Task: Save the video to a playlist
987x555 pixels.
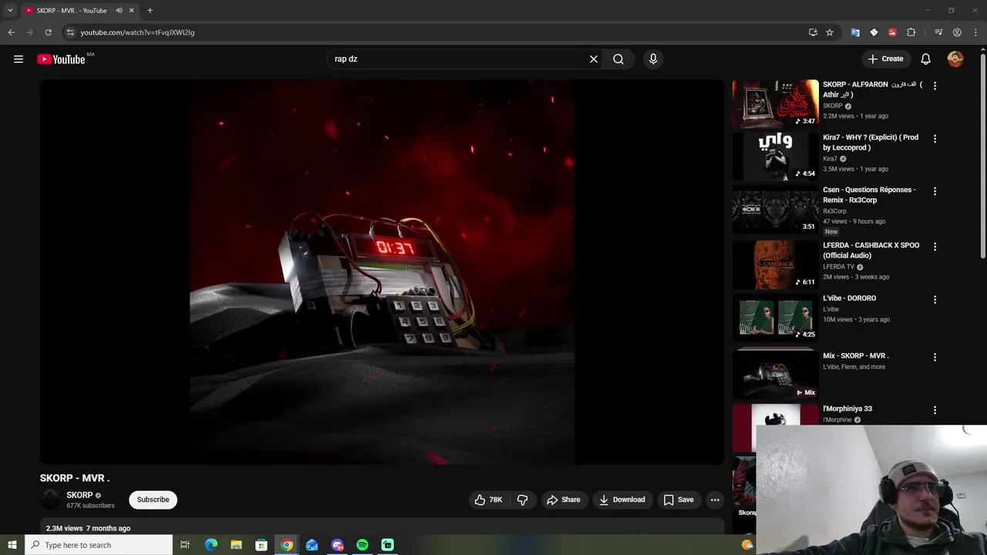Action: tap(679, 499)
